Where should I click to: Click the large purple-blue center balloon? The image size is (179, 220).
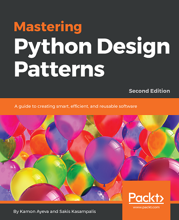[104, 161]
